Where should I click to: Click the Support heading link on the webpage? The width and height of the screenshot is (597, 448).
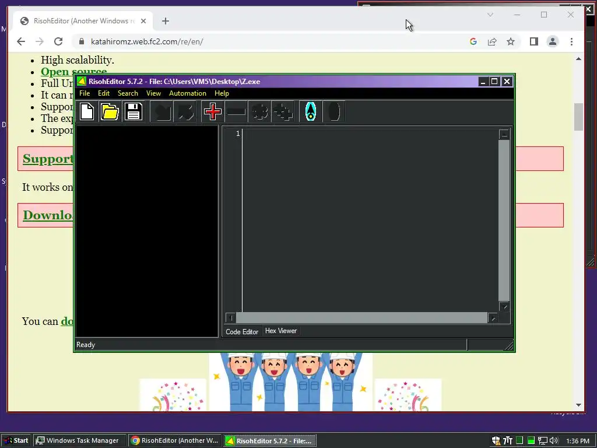pos(48,159)
